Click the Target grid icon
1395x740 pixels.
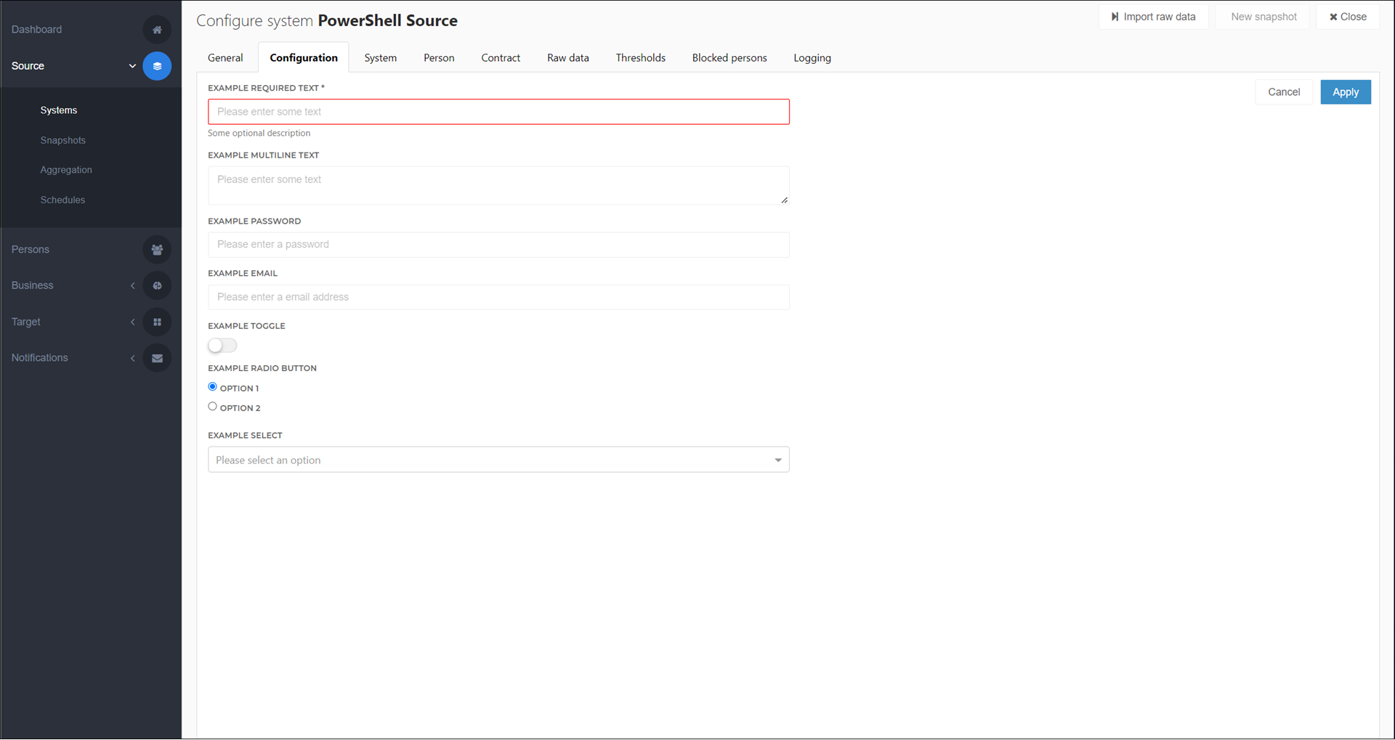point(157,322)
